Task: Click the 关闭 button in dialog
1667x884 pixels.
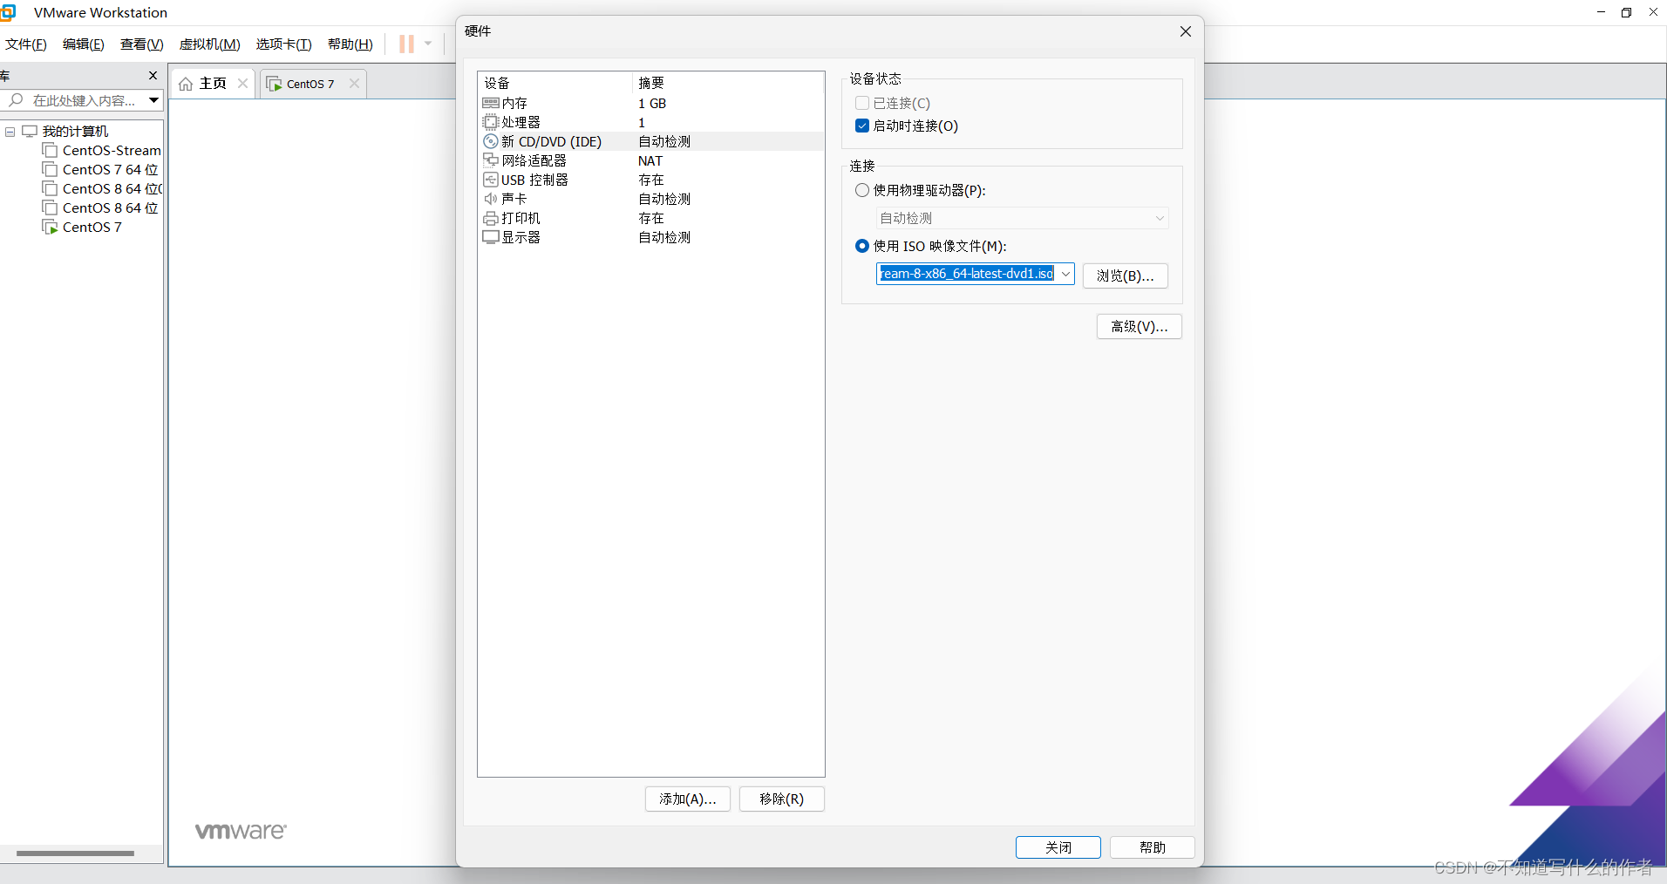Action: pyautogui.click(x=1058, y=847)
